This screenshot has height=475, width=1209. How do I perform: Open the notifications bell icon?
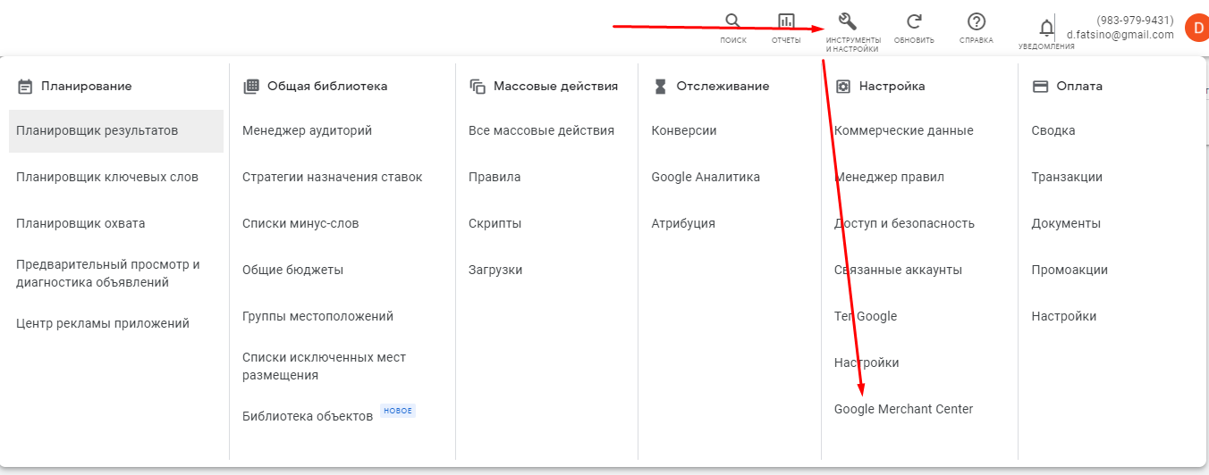pyautogui.click(x=1046, y=29)
